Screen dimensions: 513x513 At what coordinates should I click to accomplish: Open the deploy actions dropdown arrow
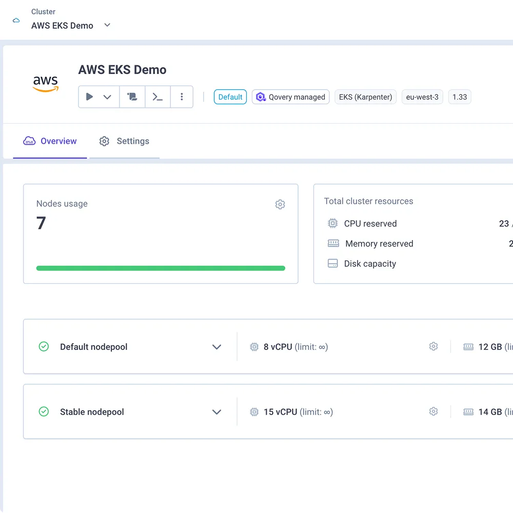point(107,97)
